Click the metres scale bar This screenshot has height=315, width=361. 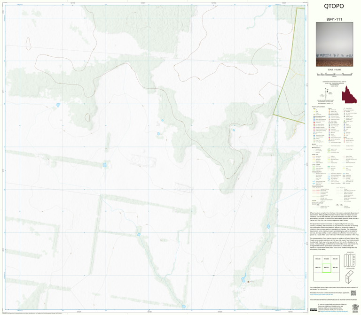coord(334,74)
